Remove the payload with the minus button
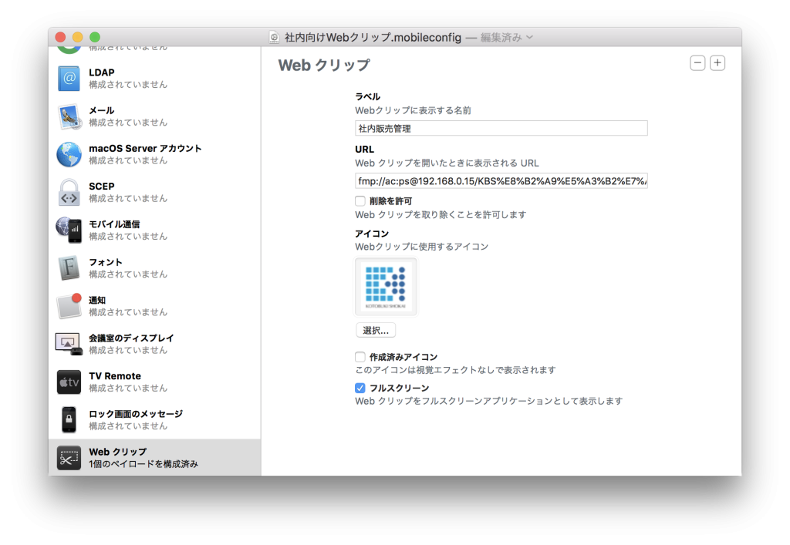790x545 pixels. [x=697, y=63]
